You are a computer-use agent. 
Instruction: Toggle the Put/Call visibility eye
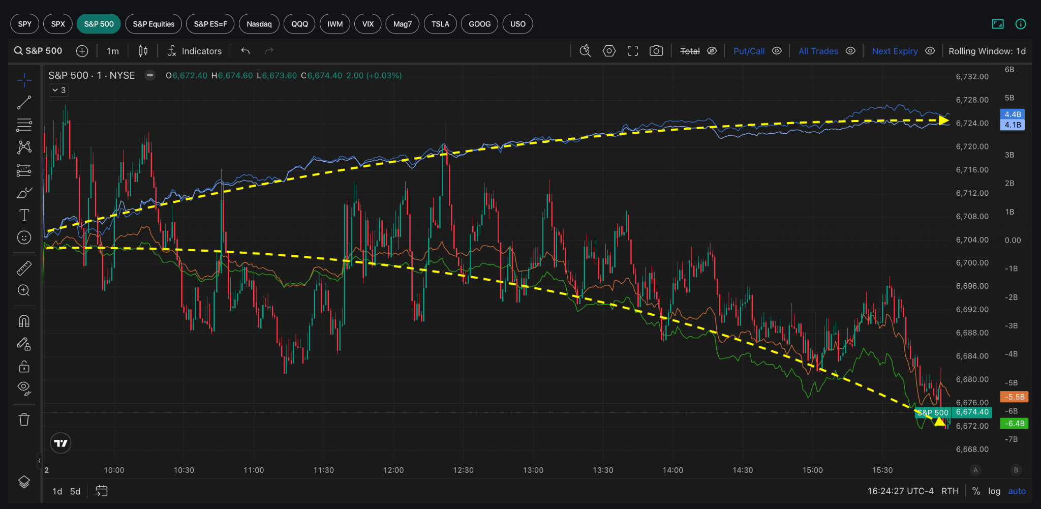777,51
